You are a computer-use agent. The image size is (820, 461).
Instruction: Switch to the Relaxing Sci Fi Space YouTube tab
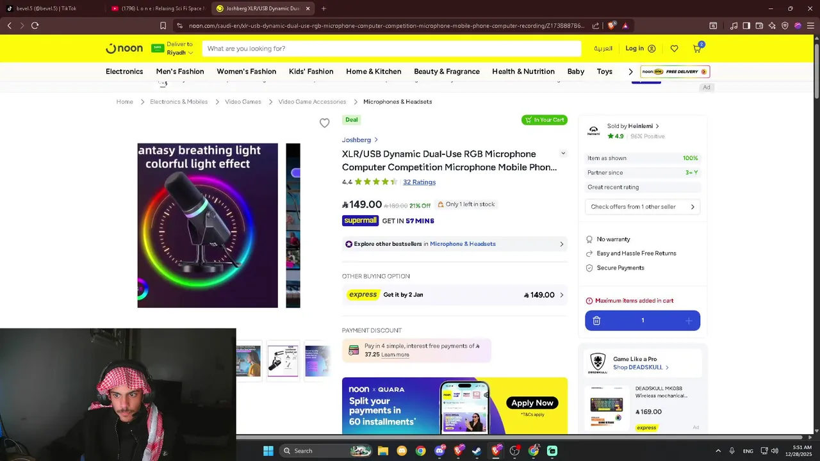(159, 8)
